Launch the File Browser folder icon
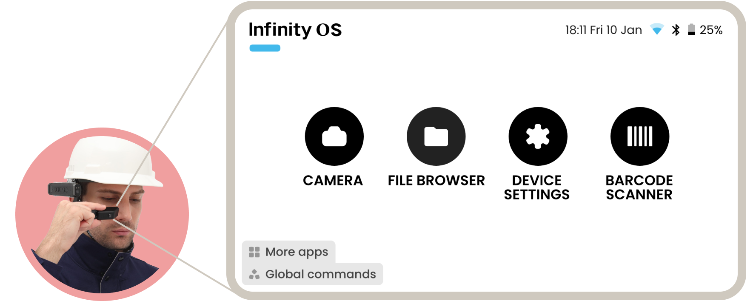Viewport: 753px width, 301px height. coord(436,136)
